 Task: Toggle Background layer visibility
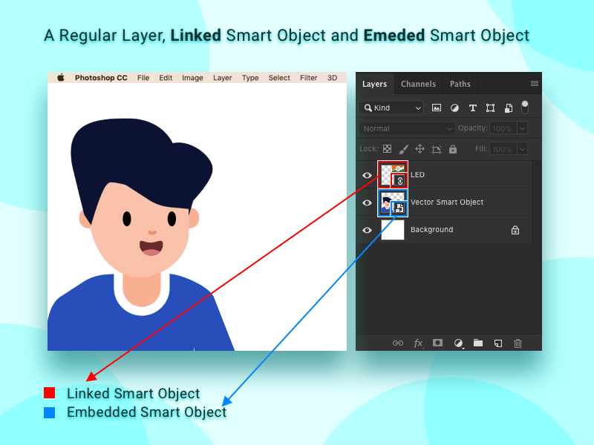[x=367, y=230]
